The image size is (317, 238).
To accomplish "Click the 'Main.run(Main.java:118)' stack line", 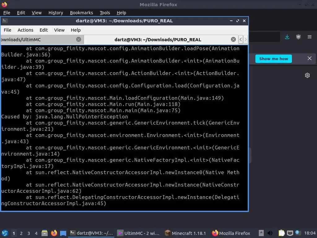I will point(103,104).
